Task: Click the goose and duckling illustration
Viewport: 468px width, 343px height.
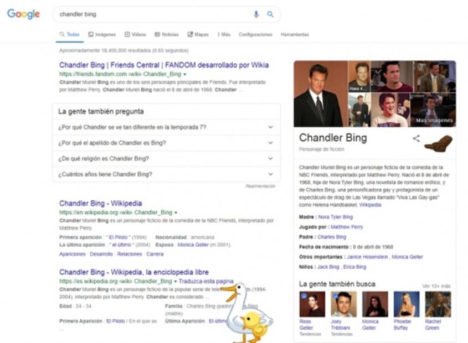Action: 249,313
